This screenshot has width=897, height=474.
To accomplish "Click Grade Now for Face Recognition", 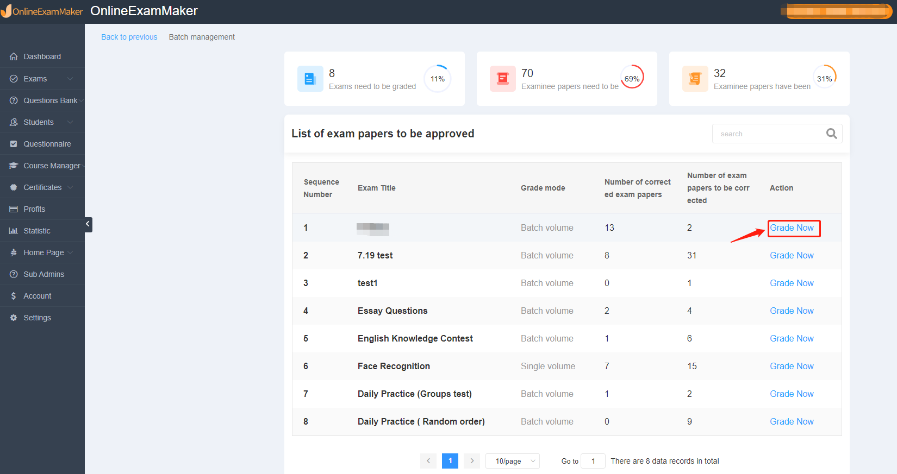I will [x=792, y=366].
